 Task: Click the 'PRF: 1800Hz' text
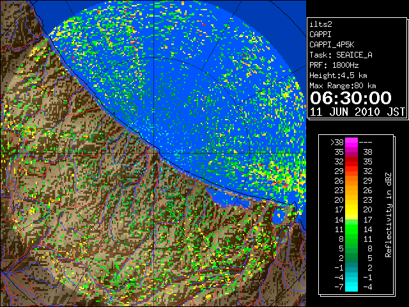pyautogui.click(x=334, y=65)
